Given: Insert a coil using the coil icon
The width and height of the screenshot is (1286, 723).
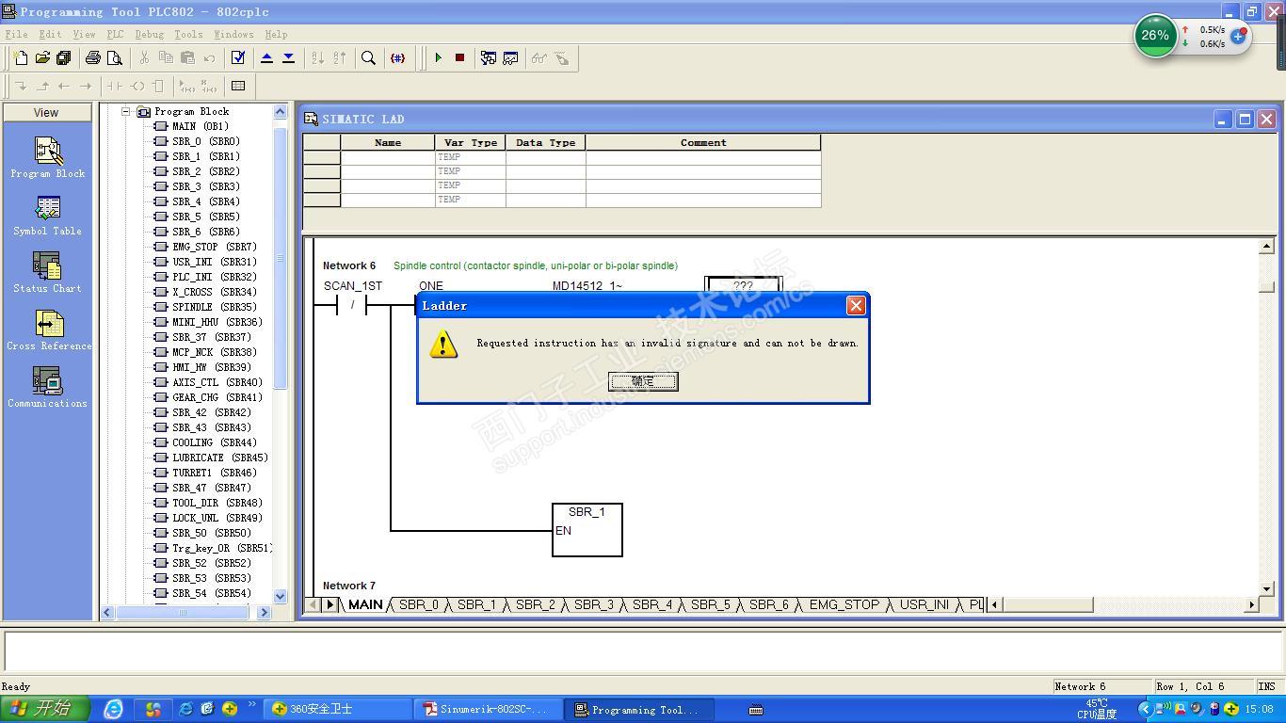Looking at the screenshot, I should [x=137, y=86].
